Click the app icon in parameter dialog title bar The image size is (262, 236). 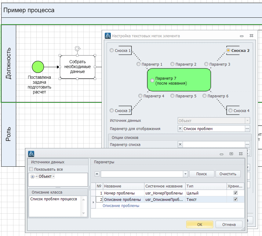31,154
